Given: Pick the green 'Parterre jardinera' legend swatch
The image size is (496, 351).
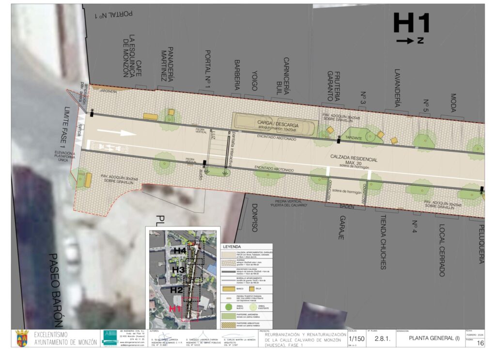Looking at the screenshot, I should [x=228, y=317].
